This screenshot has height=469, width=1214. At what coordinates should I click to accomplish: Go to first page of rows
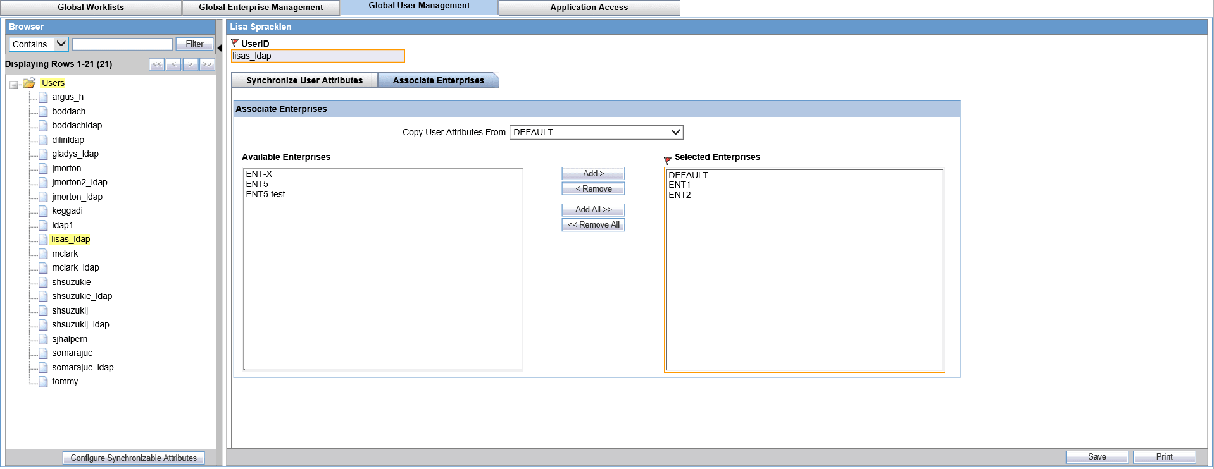tap(157, 64)
